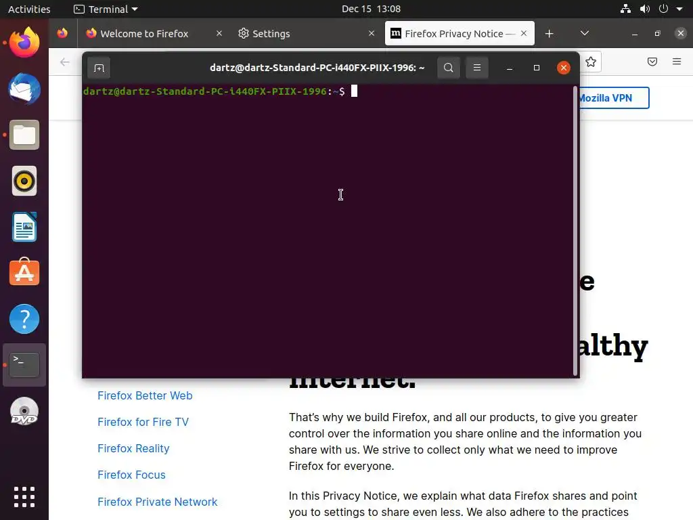Open new Firefox tab with plus button

click(550, 34)
